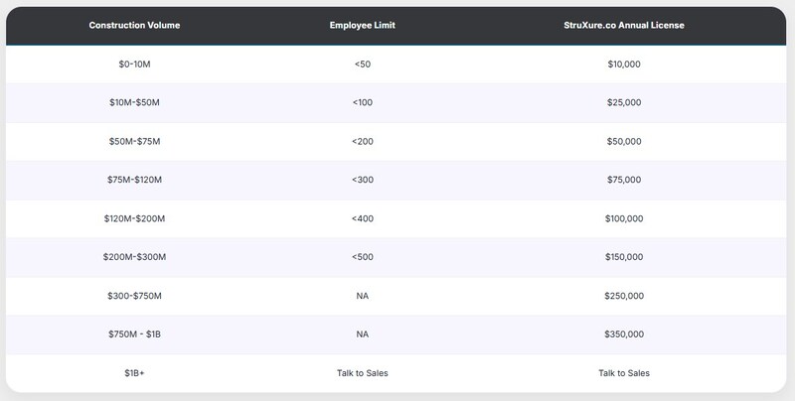Image resolution: width=795 pixels, height=401 pixels.
Task: Click the $120M-$200M volume cell
Action: (x=133, y=218)
